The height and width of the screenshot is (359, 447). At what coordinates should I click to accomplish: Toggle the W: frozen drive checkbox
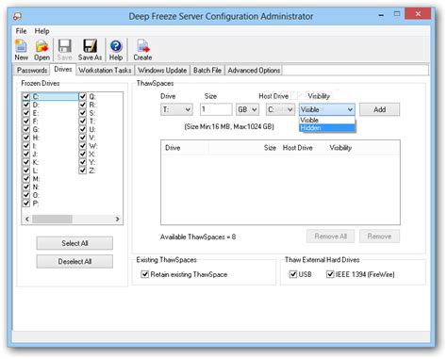[x=83, y=146]
